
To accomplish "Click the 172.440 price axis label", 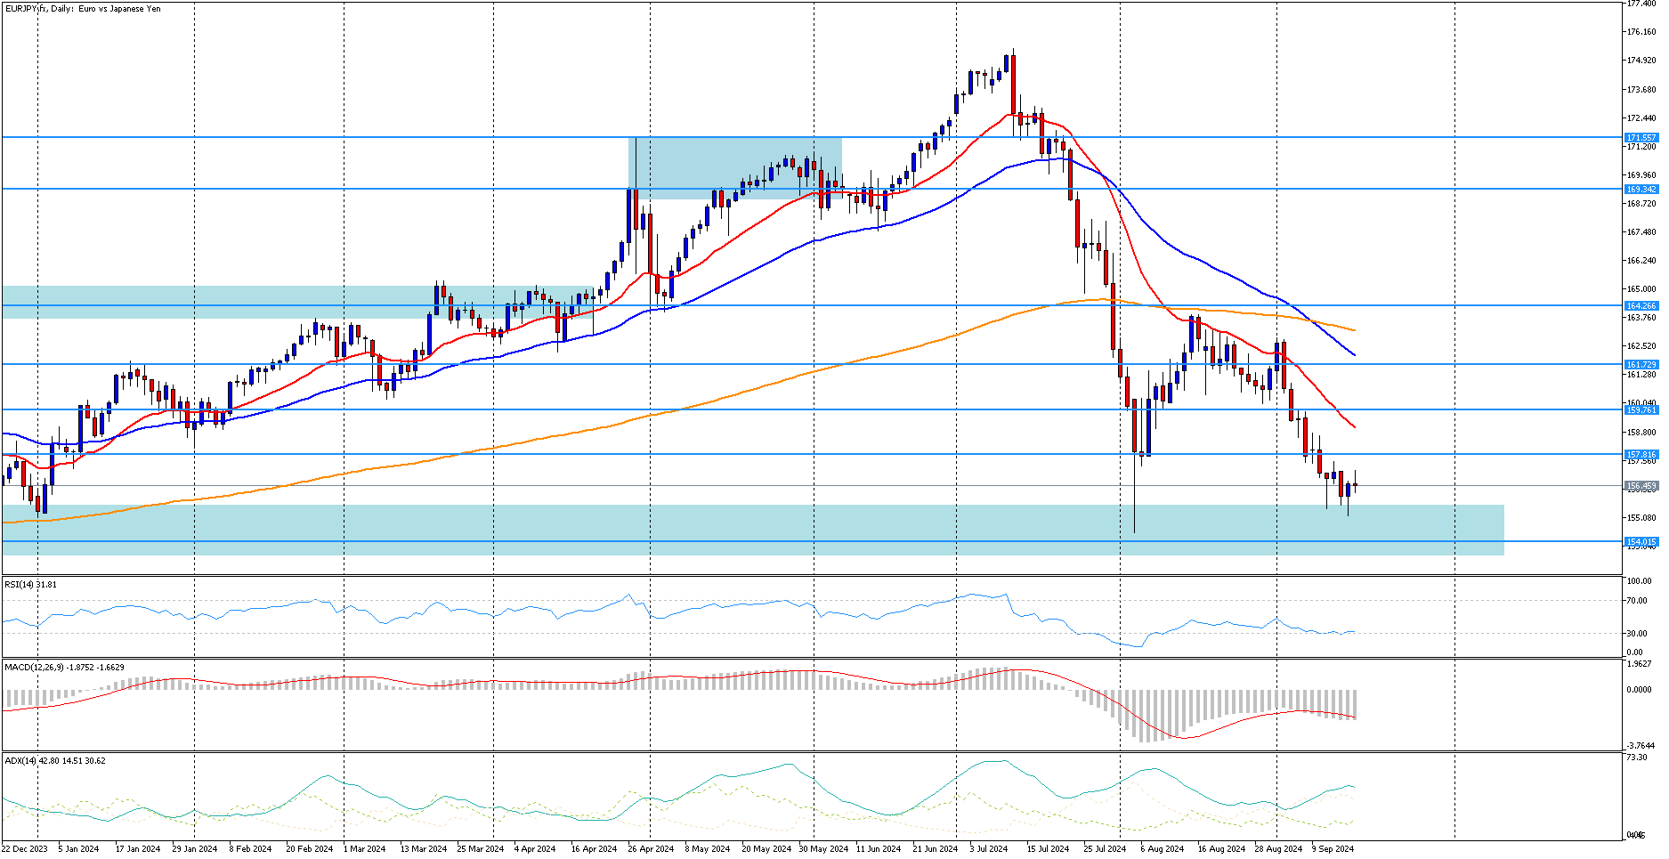I will pyautogui.click(x=1641, y=118).
